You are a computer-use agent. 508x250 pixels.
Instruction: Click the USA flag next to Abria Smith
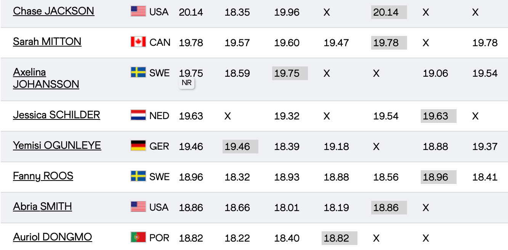tap(138, 207)
